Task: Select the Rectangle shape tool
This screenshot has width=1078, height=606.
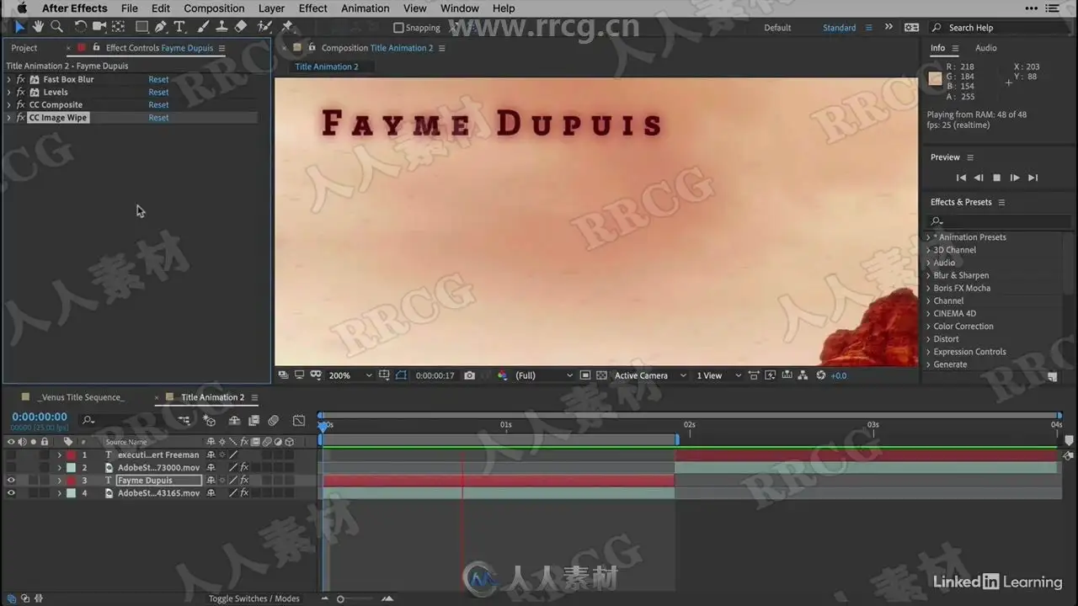Action: 141,27
